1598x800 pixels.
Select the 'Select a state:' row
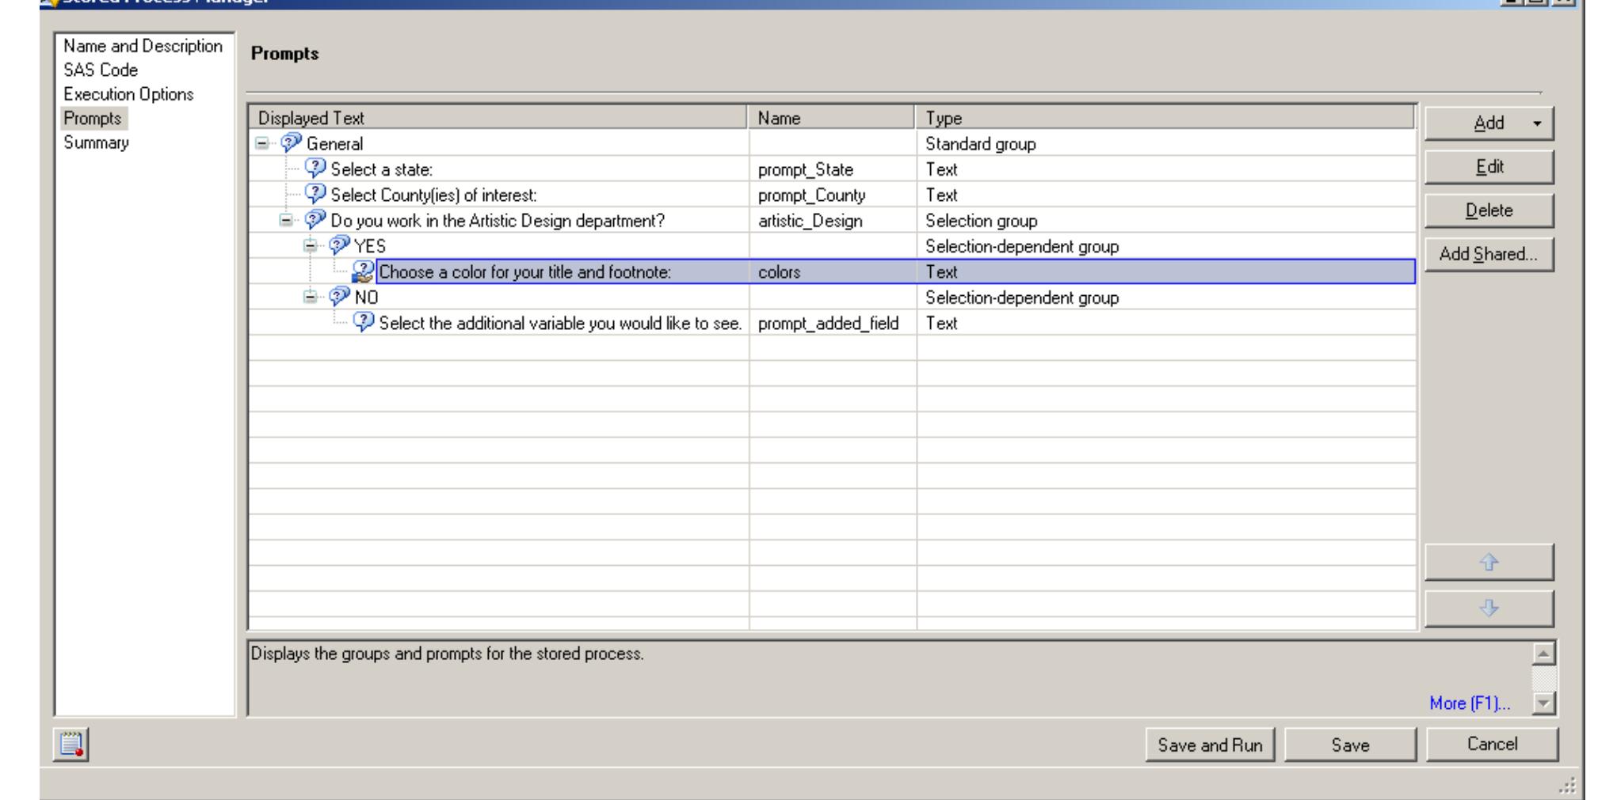coord(832,169)
